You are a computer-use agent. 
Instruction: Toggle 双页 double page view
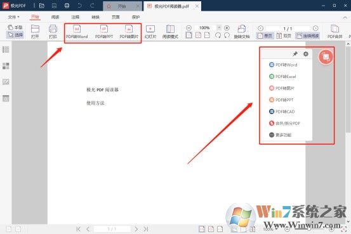point(284,36)
